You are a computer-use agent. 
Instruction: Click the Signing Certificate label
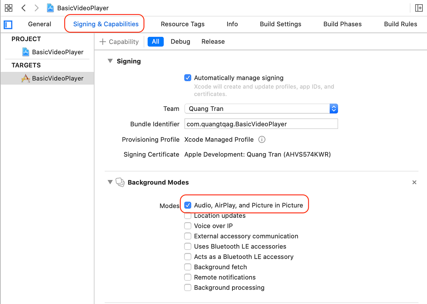(x=151, y=154)
